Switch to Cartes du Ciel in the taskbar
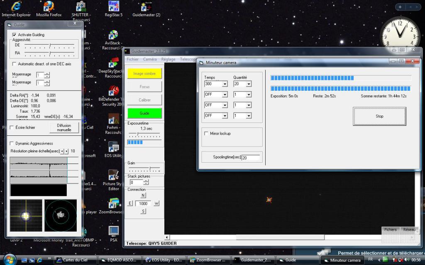Screen dimensions: 425x265 (76, 260)
